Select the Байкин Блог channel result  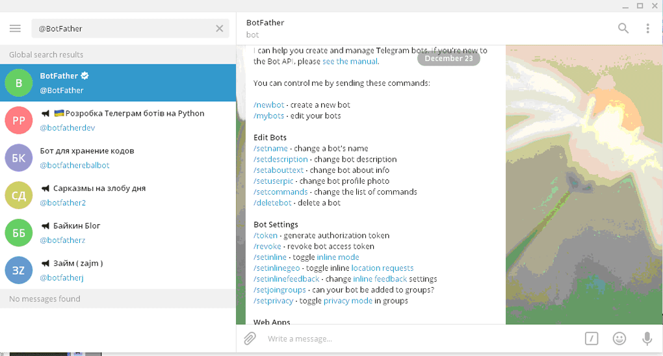pyautogui.click(x=118, y=233)
